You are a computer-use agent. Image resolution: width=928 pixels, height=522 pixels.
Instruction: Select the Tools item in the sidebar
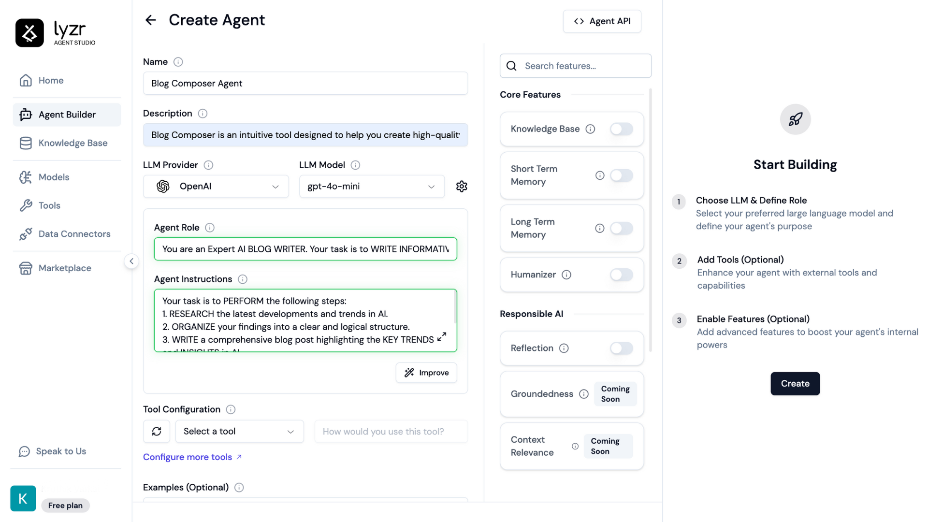tap(49, 205)
